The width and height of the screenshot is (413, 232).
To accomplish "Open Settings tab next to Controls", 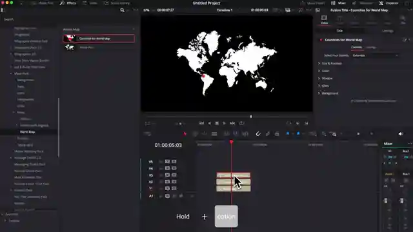I will click(x=371, y=47).
